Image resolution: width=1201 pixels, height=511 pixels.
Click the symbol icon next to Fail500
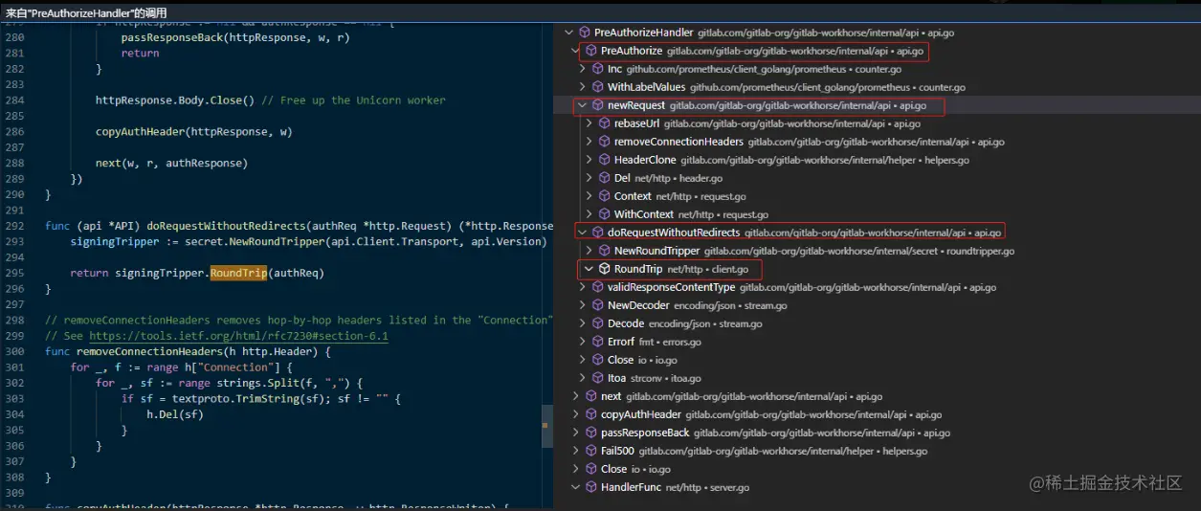591,451
